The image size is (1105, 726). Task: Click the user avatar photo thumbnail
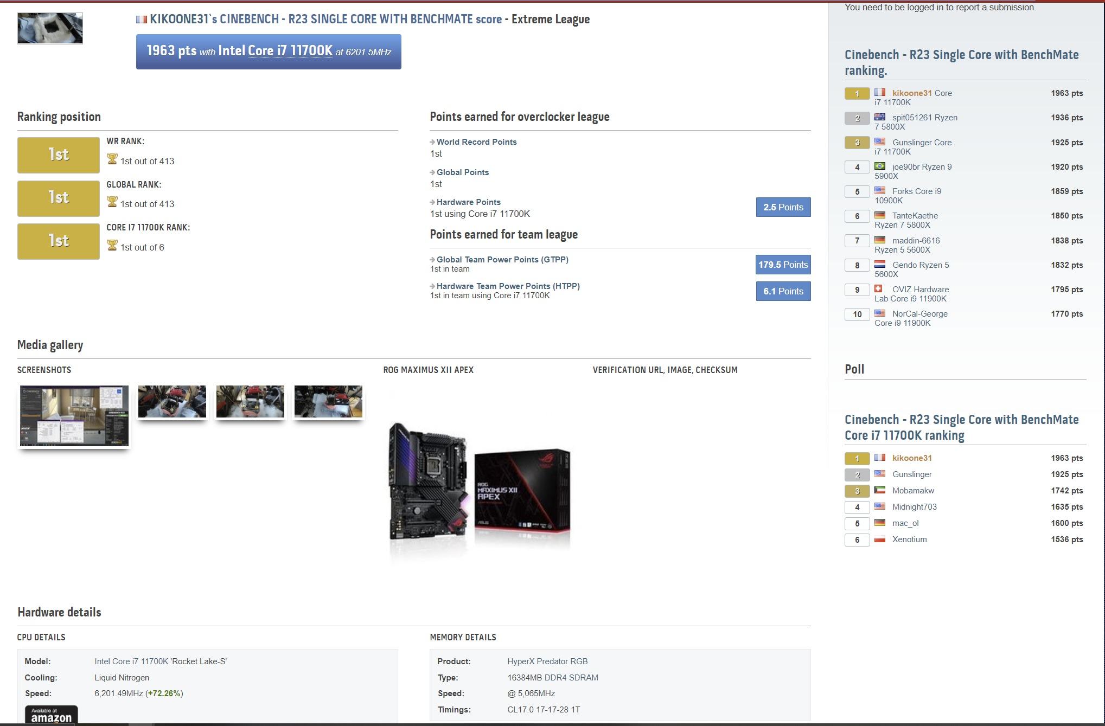[50, 28]
